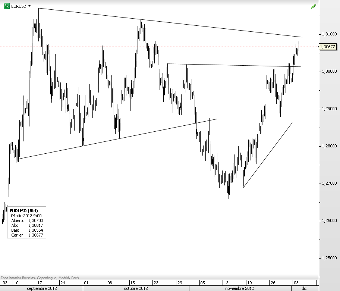The image size is (340, 291).
Task: Click the date tick 19 in November
Action: point(249,283)
